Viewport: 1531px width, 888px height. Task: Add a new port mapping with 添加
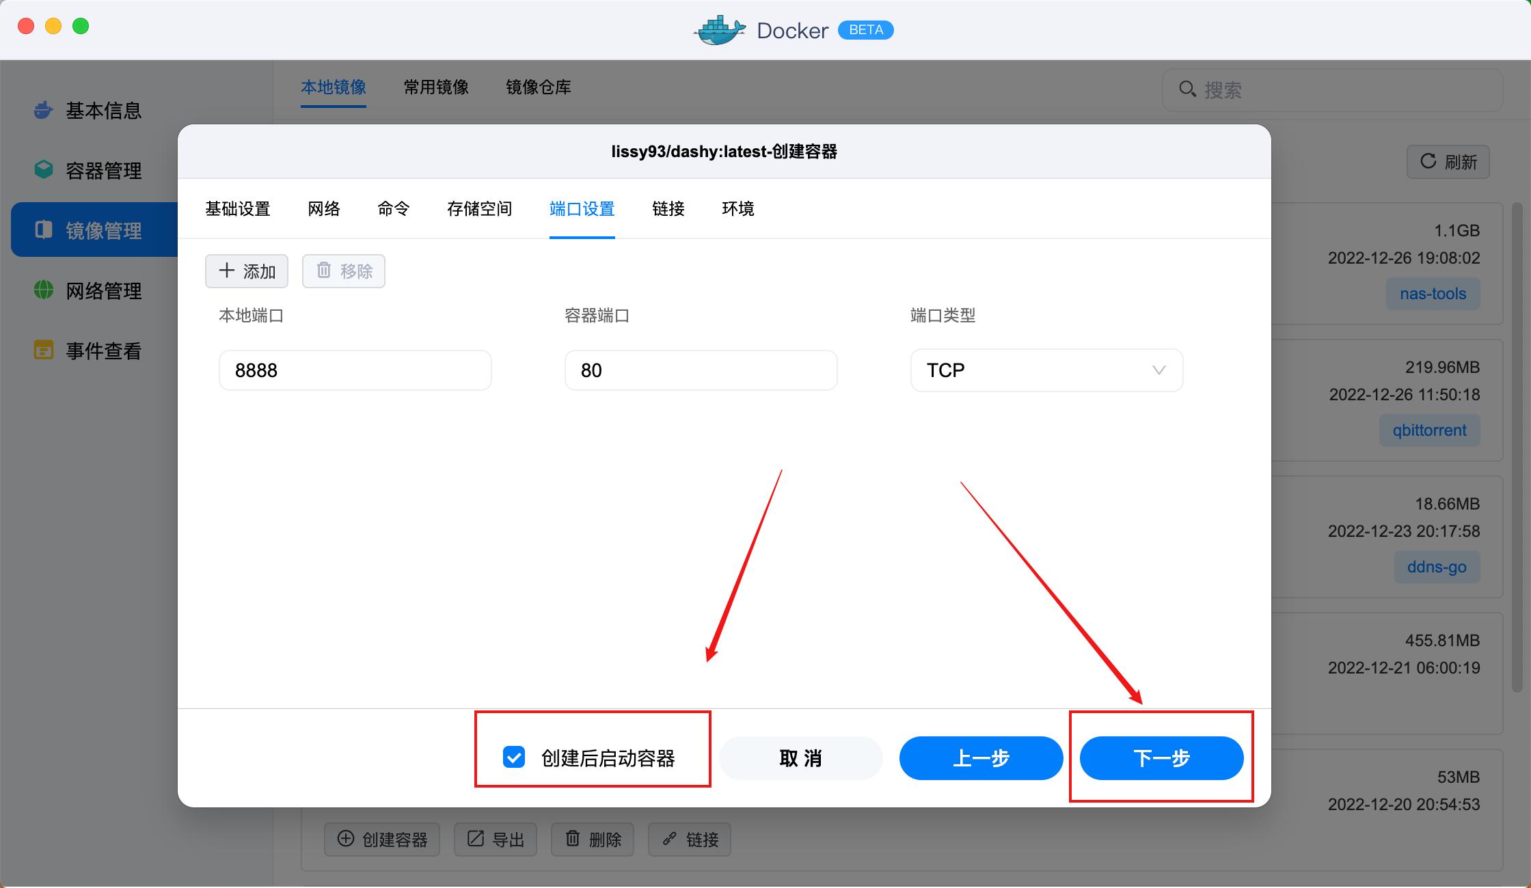(x=246, y=271)
